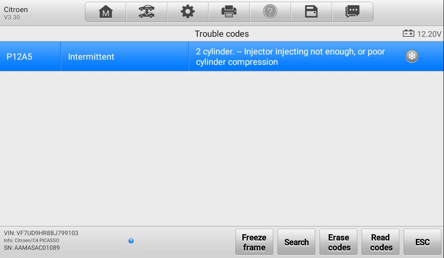Select the 2 cylinder injector description
This screenshot has height=258, width=444.
click(x=290, y=57)
